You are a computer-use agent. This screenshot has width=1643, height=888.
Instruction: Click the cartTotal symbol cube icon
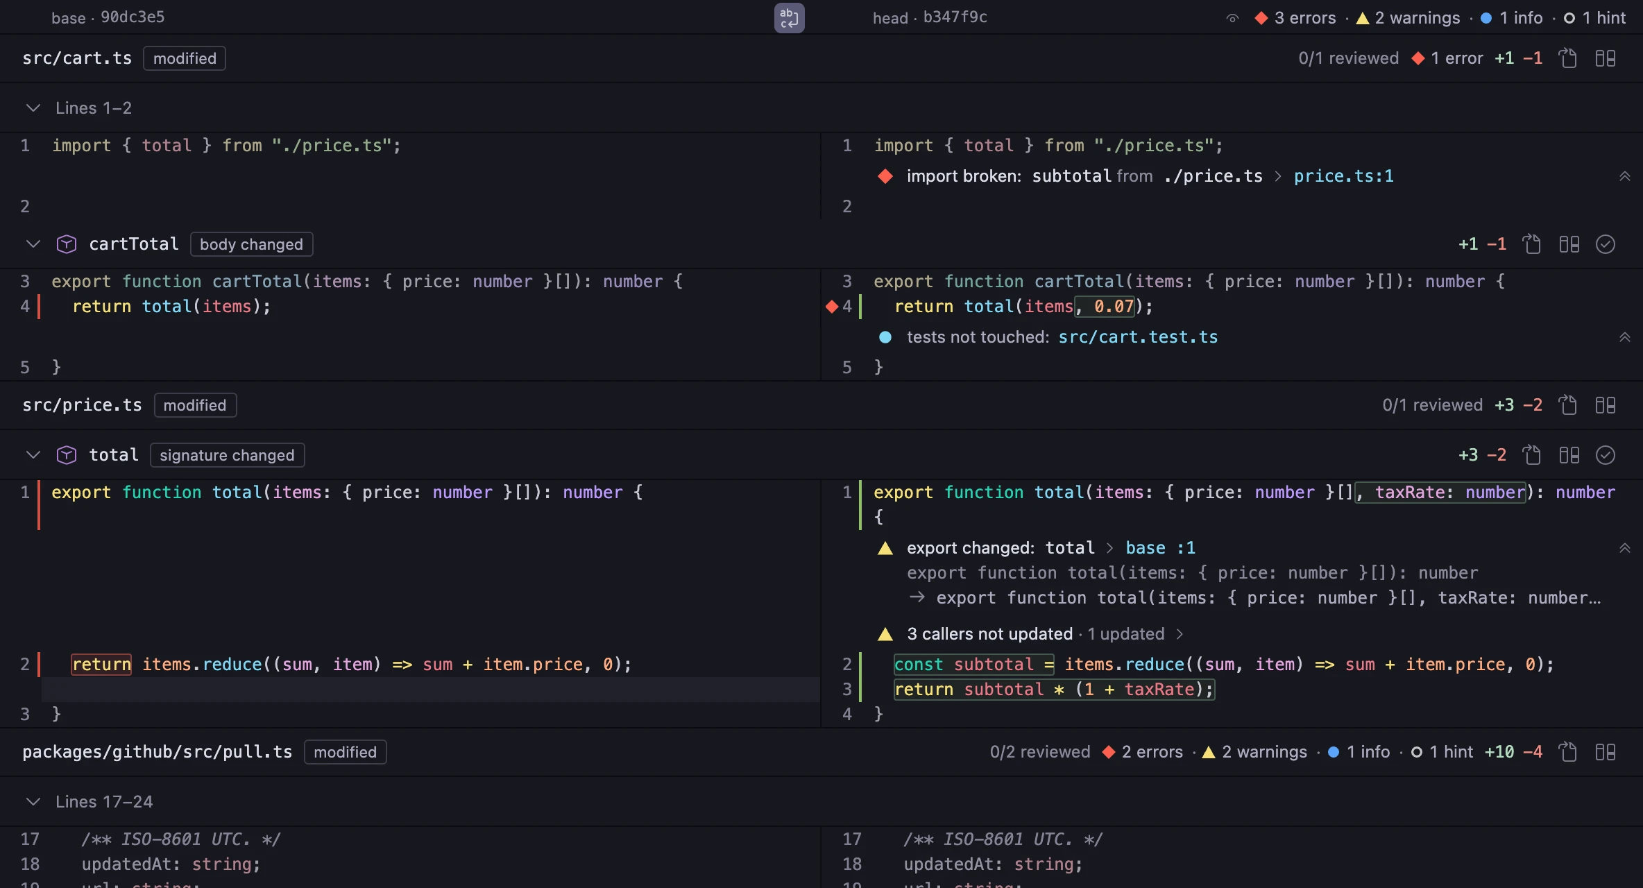tap(67, 244)
